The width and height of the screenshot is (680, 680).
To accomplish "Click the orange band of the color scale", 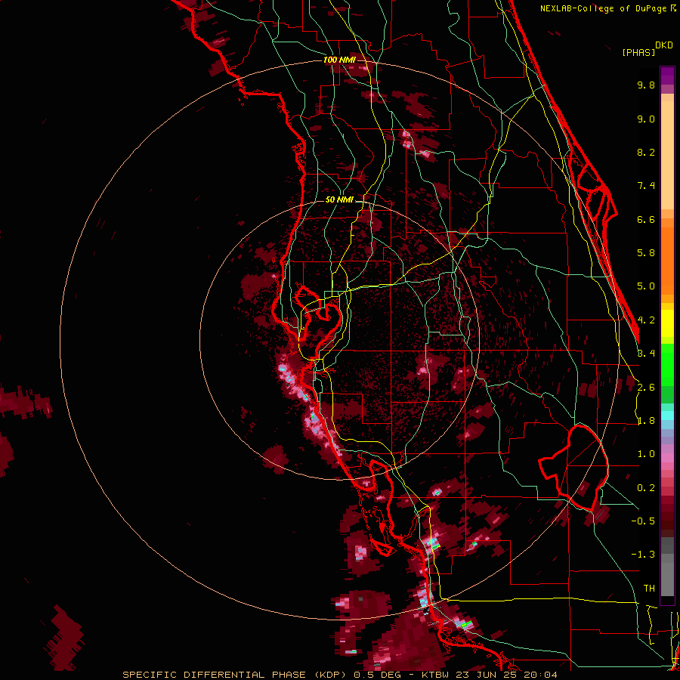I will tap(667, 257).
